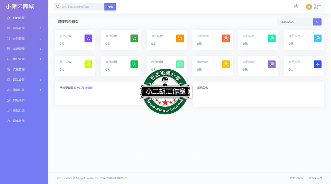Expand the 网站设置 sidebar menu
The height and width of the screenshot is (184, 331).
coord(24,80)
